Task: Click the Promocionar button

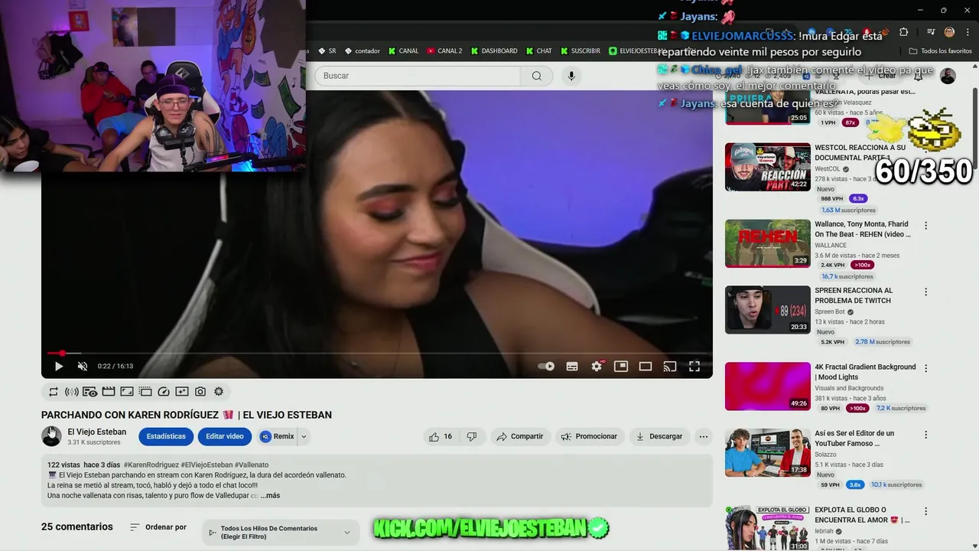Action: point(589,437)
